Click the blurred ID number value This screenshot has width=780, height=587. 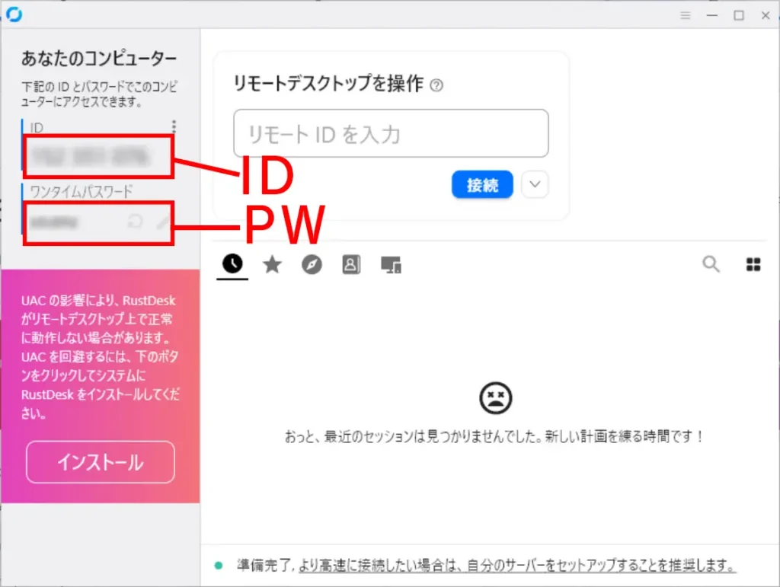pos(90,156)
